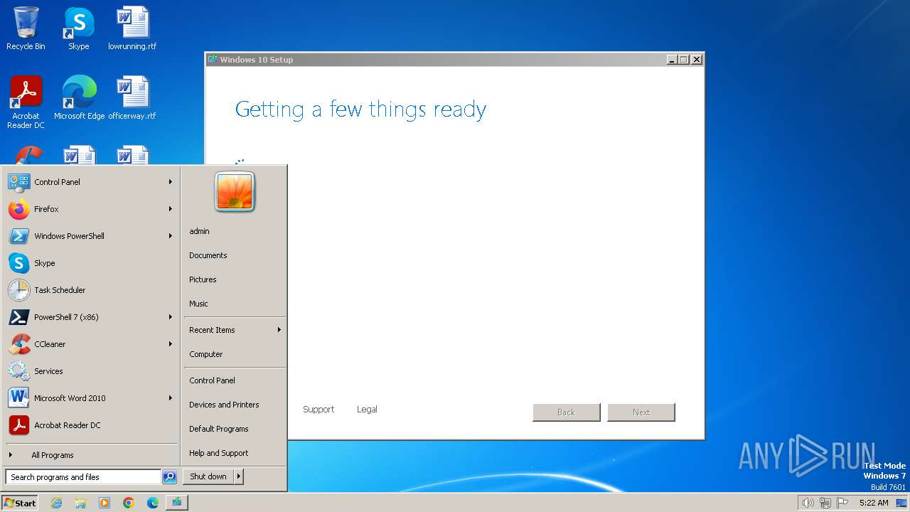Click the taskbar clock 5:22 AM

874,503
